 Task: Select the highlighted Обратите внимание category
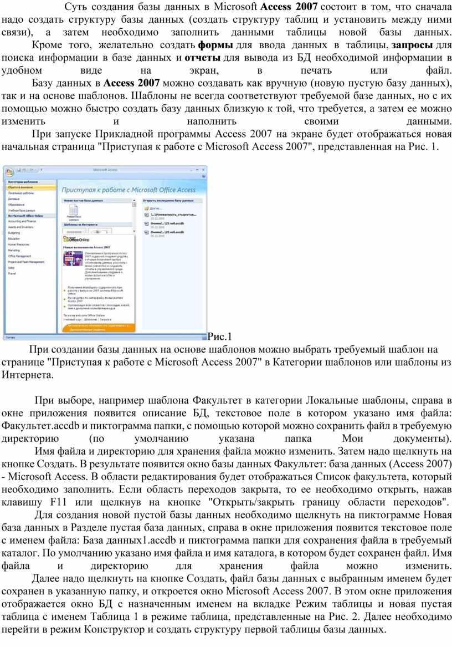[32, 187]
